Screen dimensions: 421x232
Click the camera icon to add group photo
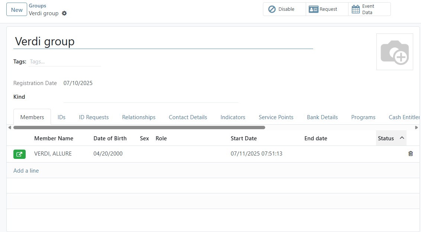395,51
